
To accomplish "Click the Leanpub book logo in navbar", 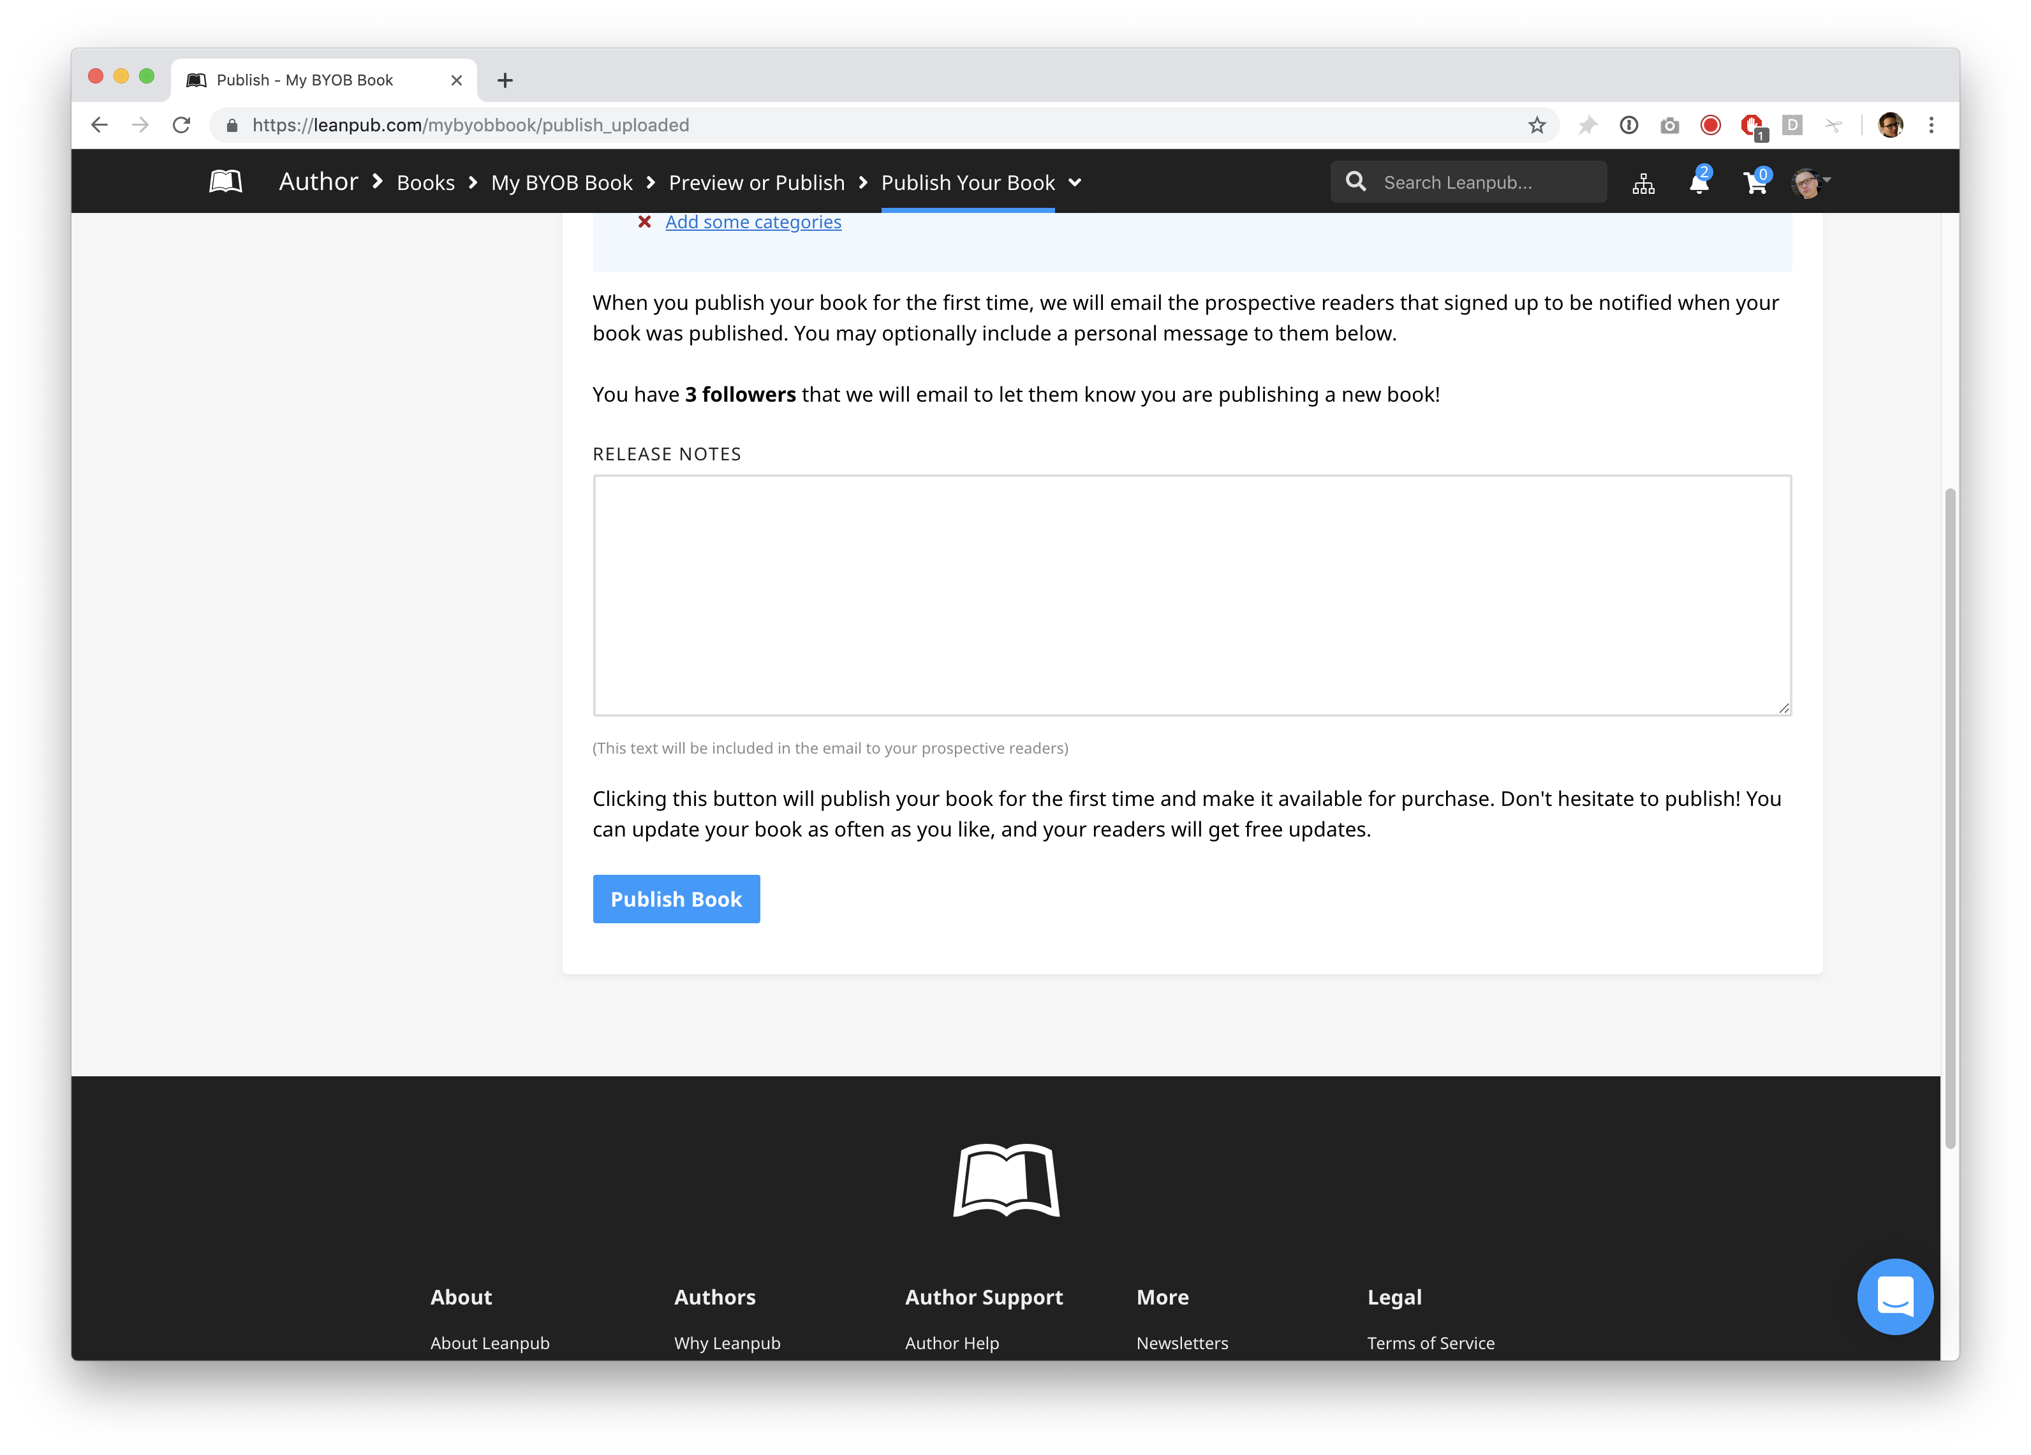I will [x=226, y=182].
